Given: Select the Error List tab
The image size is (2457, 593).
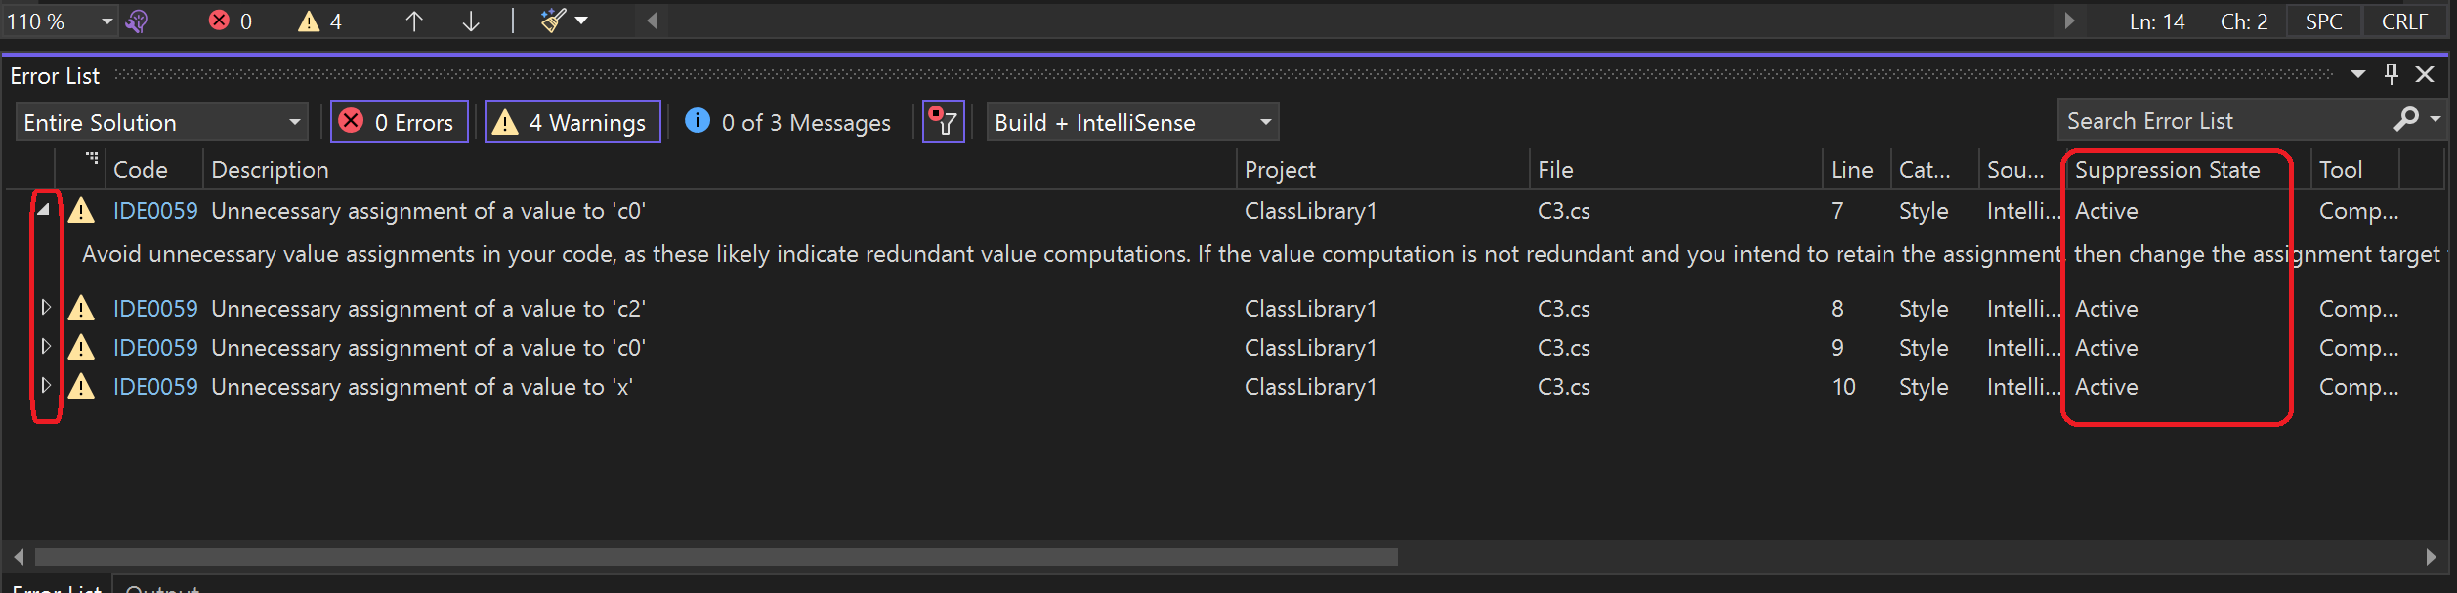Looking at the screenshot, I should tap(57, 588).
